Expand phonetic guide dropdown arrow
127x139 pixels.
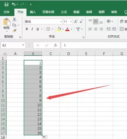(82, 29)
